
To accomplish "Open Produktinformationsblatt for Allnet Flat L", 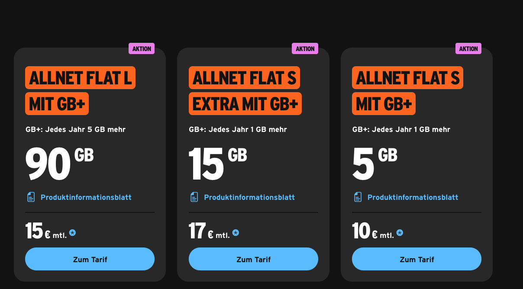I will click(x=86, y=197).
